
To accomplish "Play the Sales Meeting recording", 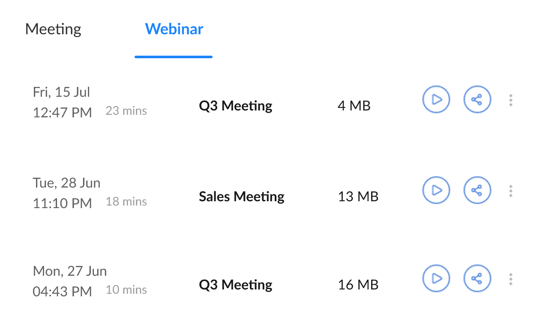I will 436,190.
